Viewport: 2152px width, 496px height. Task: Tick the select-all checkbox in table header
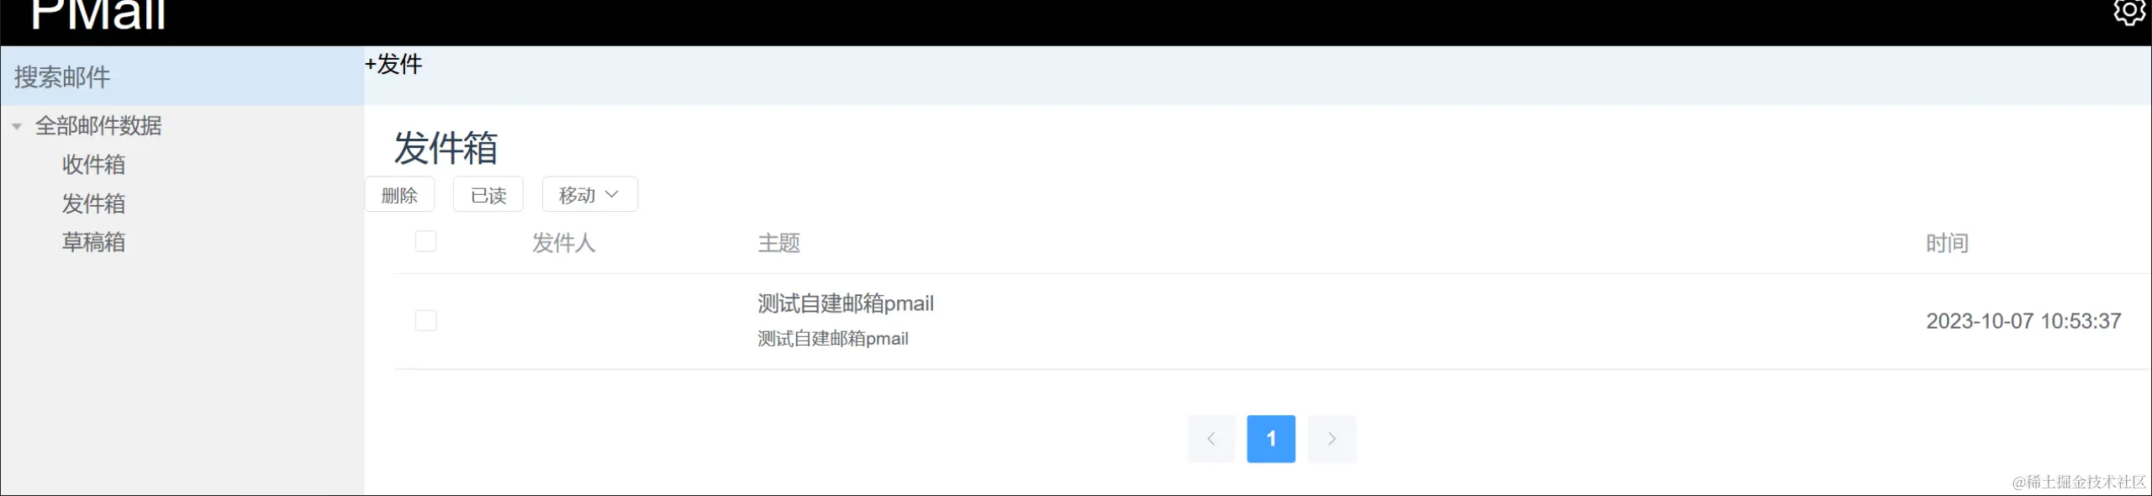click(426, 242)
